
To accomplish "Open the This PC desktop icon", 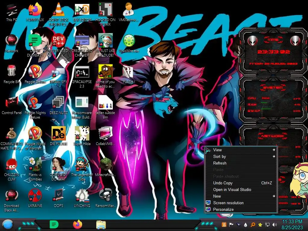I will [x=12, y=12].
